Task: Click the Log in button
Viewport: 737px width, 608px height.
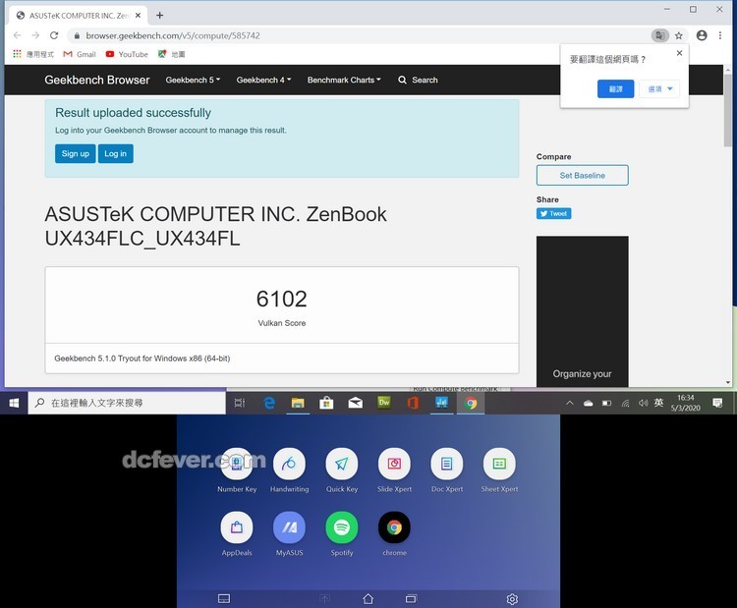Action: [116, 153]
